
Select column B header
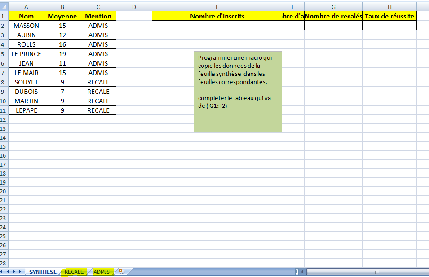(62, 7)
